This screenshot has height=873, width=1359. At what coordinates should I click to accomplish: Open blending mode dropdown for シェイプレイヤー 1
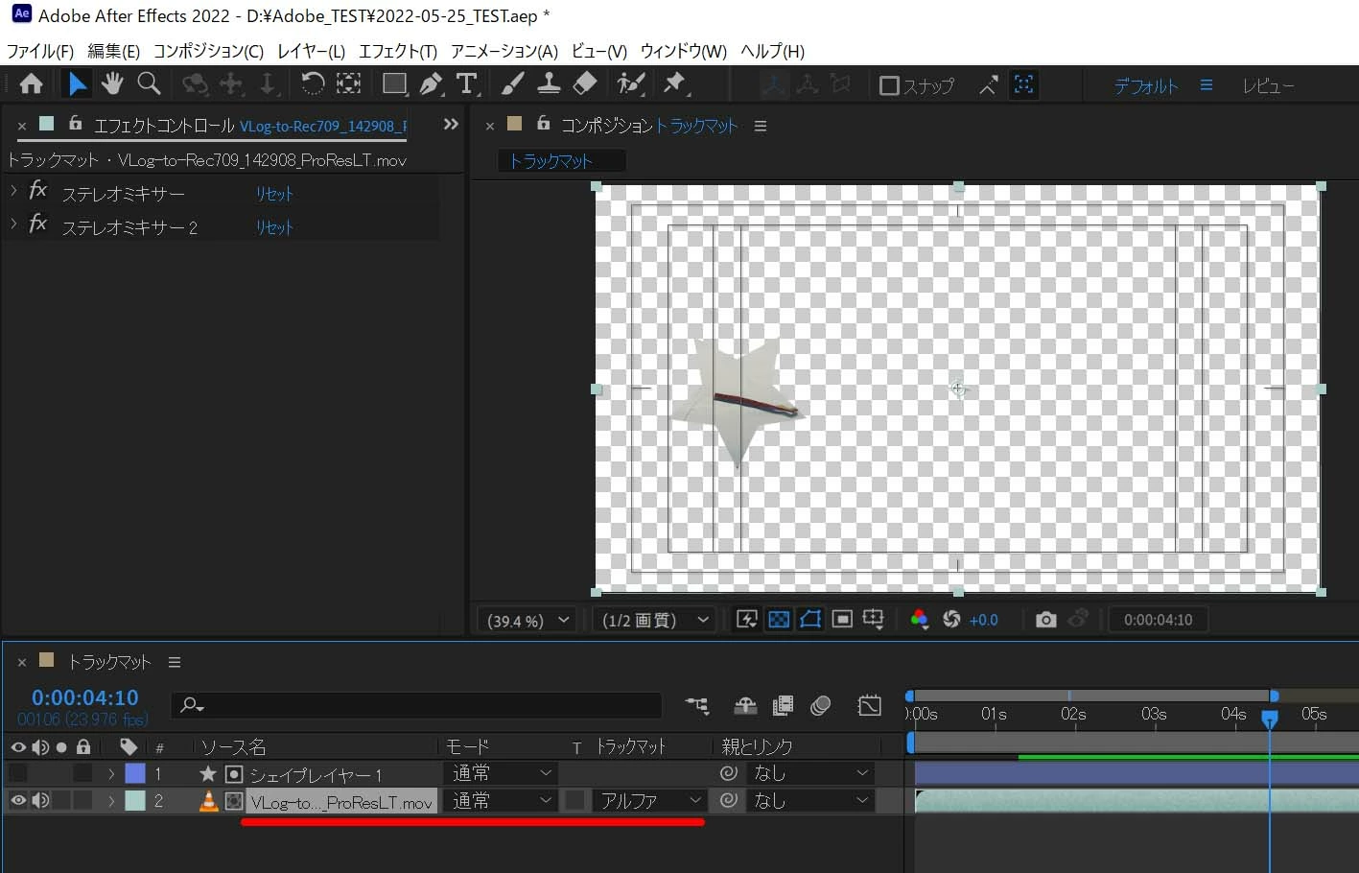(502, 773)
